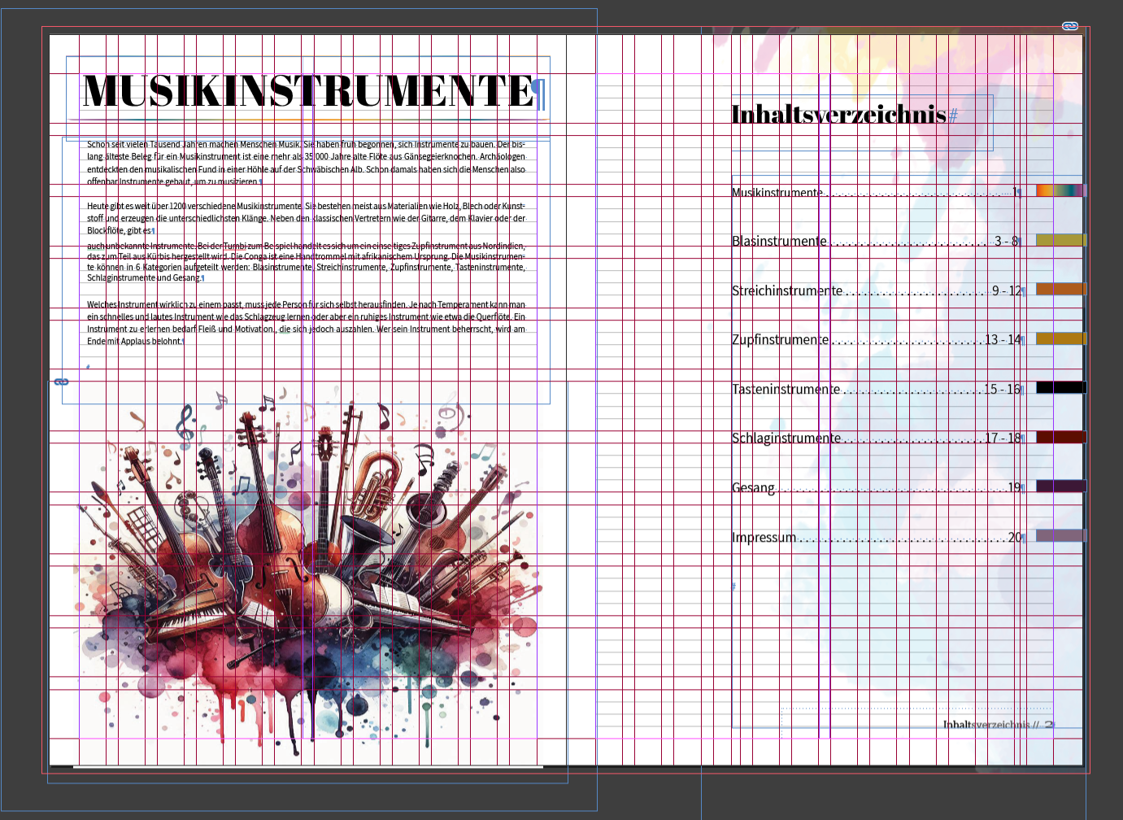
Task: Click the paragraph starting with 'Heute gibt es'
Action: (x=306, y=218)
